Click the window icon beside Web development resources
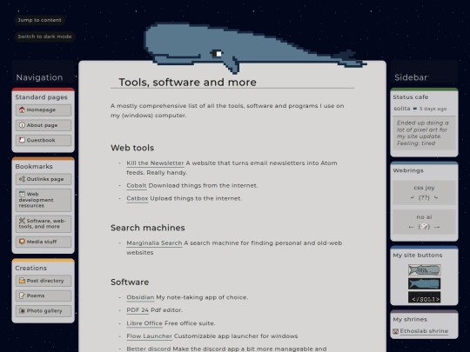Viewport: 470px width, 352px height. click(x=22, y=194)
